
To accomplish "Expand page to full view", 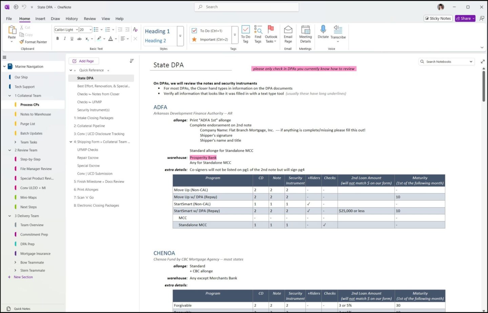I will (x=483, y=62).
